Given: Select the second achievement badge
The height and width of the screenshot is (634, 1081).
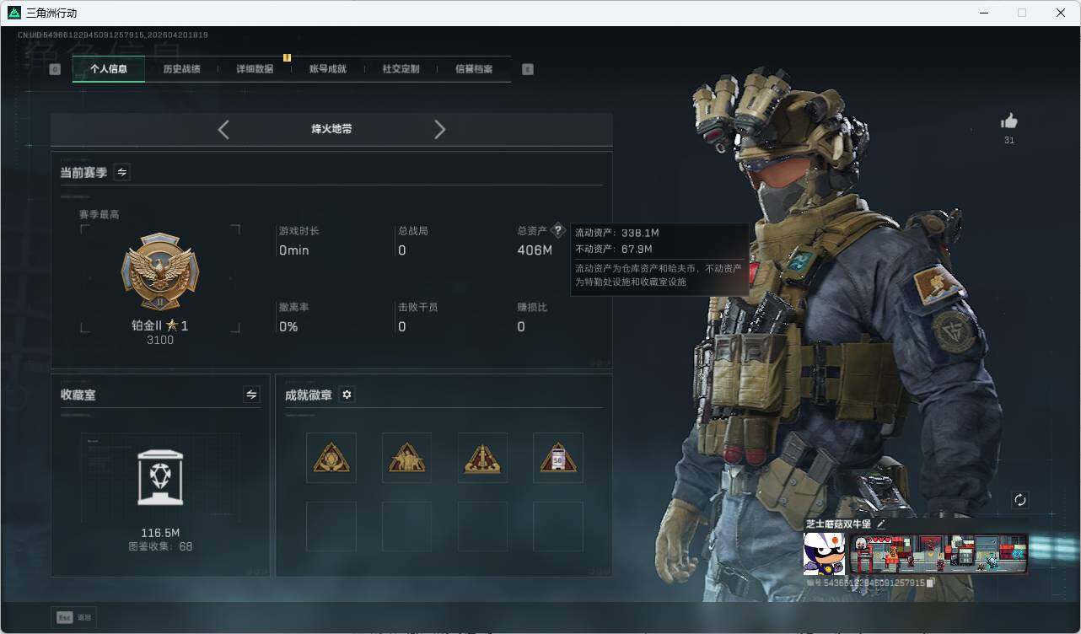Looking at the screenshot, I should (x=406, y=458).
